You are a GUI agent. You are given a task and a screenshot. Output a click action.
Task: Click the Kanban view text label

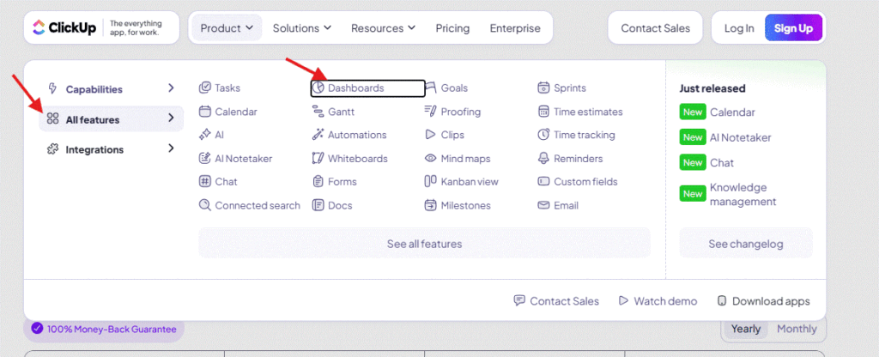pyautogui.click(x=470, y=182)
